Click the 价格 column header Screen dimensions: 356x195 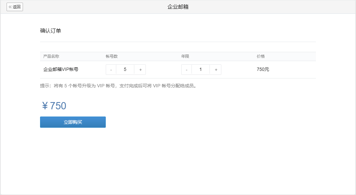(x=261, y=56)
